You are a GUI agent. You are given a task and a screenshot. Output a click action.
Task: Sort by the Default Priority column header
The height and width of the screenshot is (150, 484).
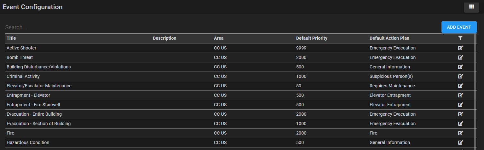coord(312,38)
